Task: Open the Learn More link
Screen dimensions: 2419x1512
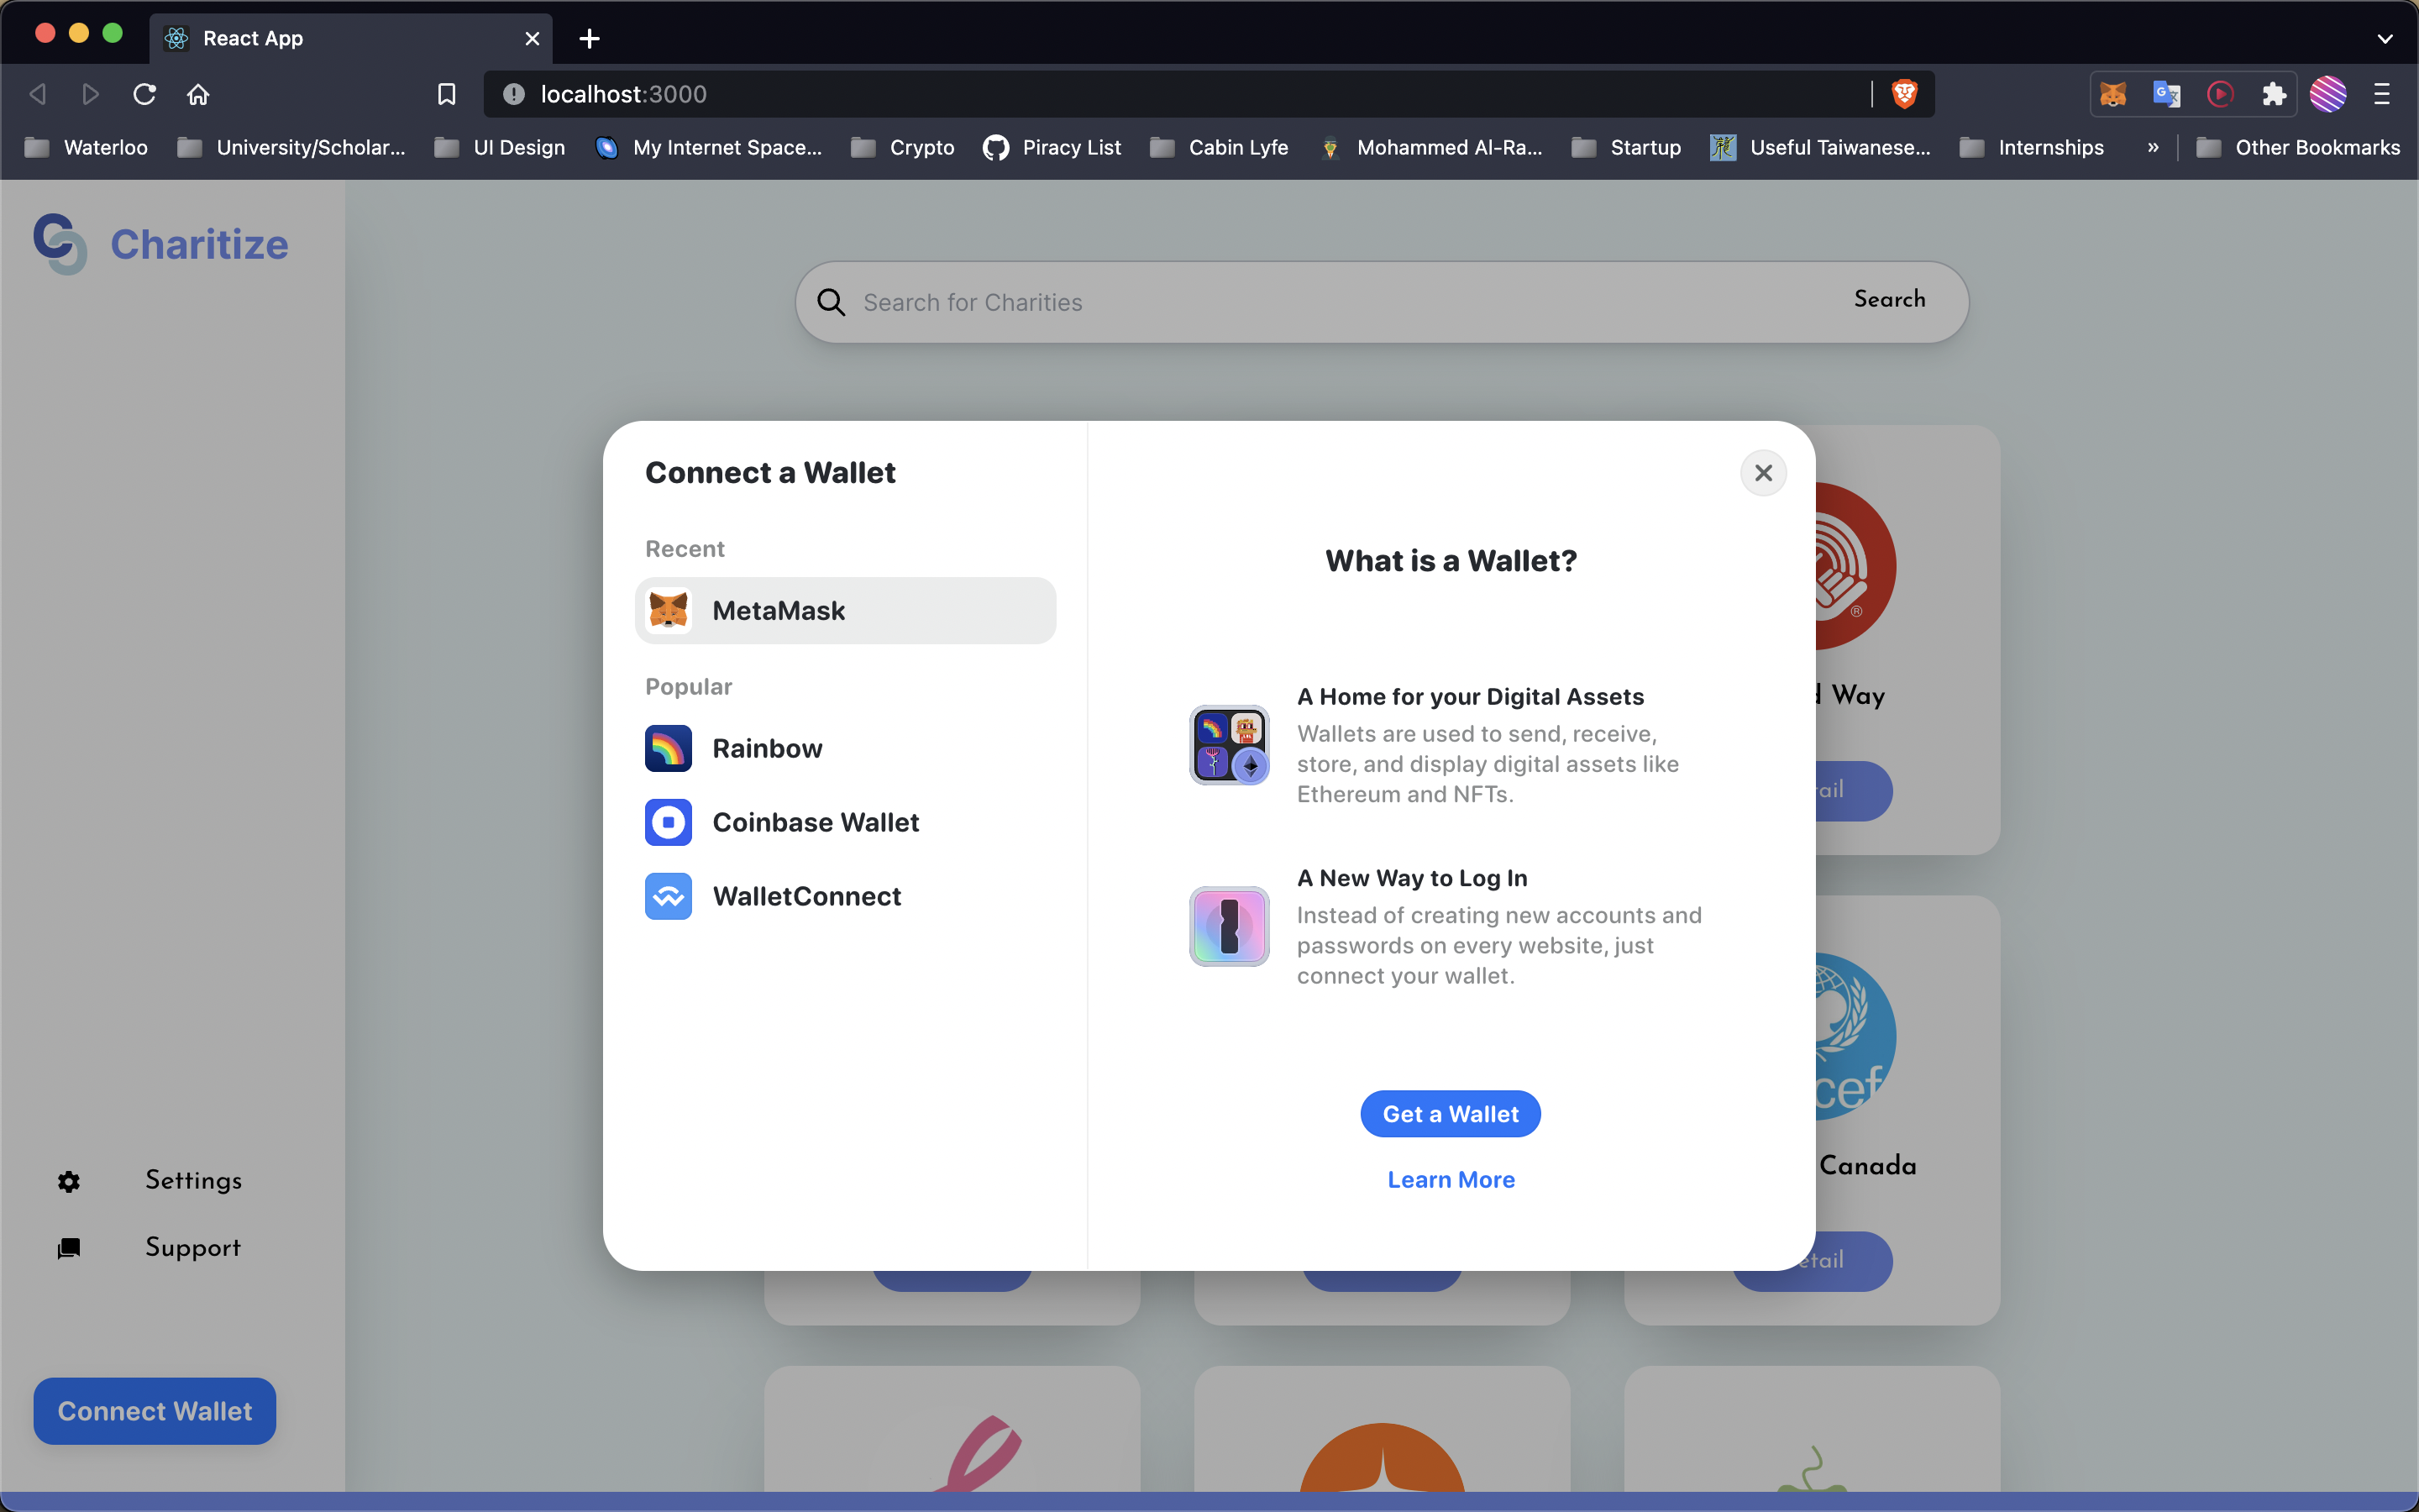Action: pos(1451,1180)
